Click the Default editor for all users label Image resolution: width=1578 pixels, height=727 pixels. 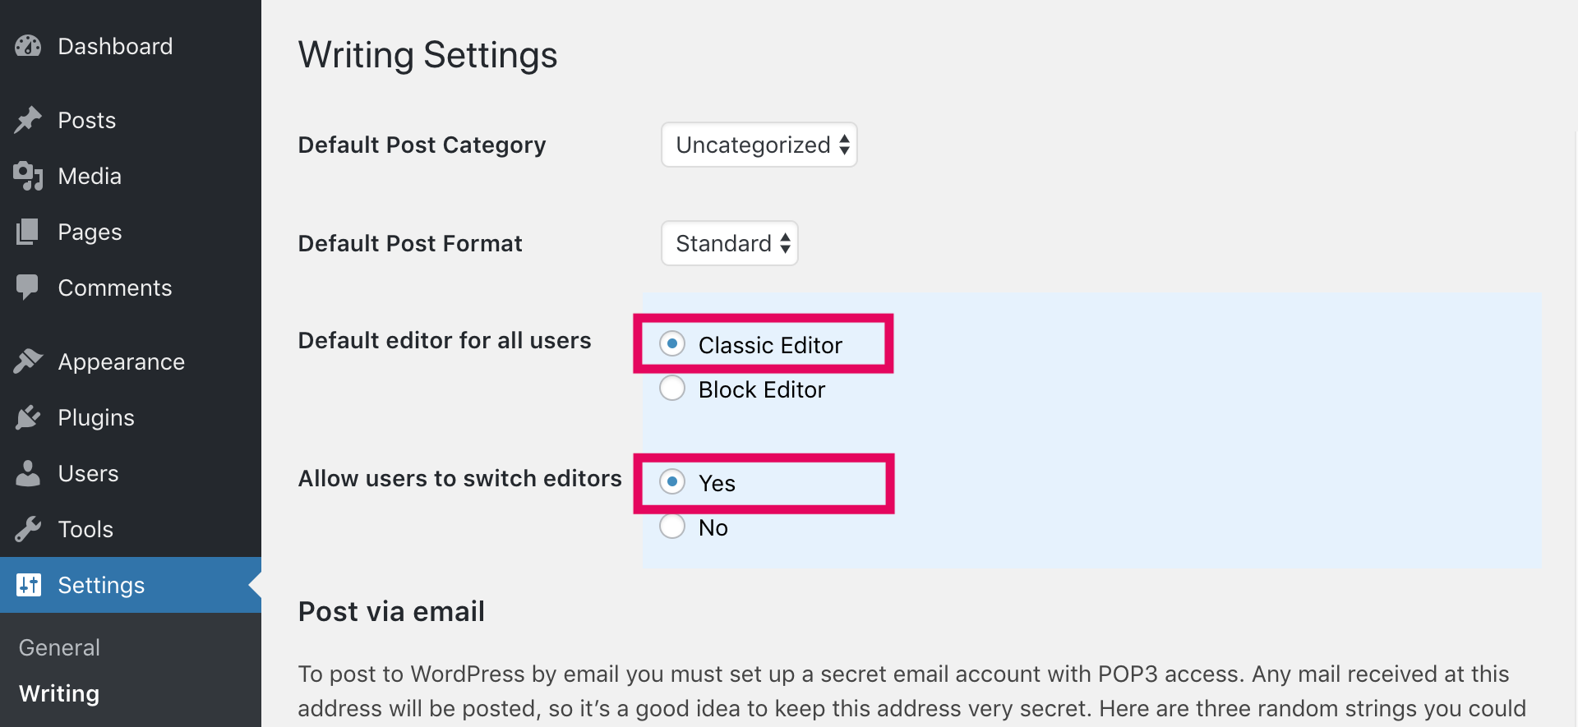click(x=445, y=340)
